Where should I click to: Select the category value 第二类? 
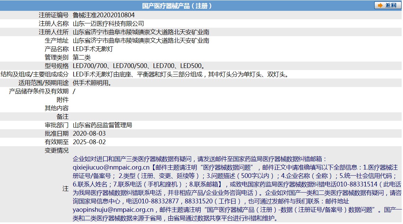[82, 58]
